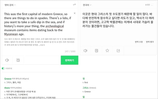This screenshot has width=158, height=99.
Task: Click 번역 수정 to edit translation
Action: click(139, 42)
